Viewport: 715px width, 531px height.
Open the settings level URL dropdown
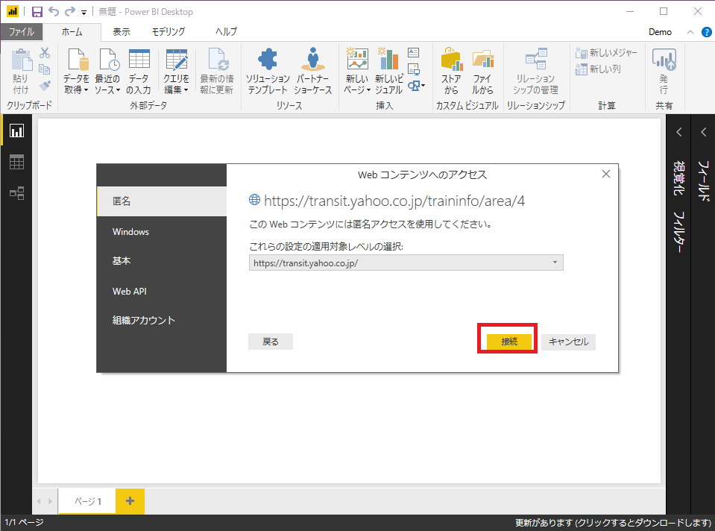(x=406, y=263)
